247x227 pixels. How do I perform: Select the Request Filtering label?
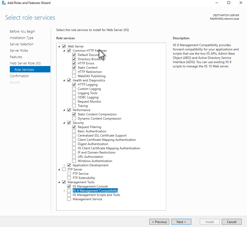pyautogui.click(x=89, y=127)
